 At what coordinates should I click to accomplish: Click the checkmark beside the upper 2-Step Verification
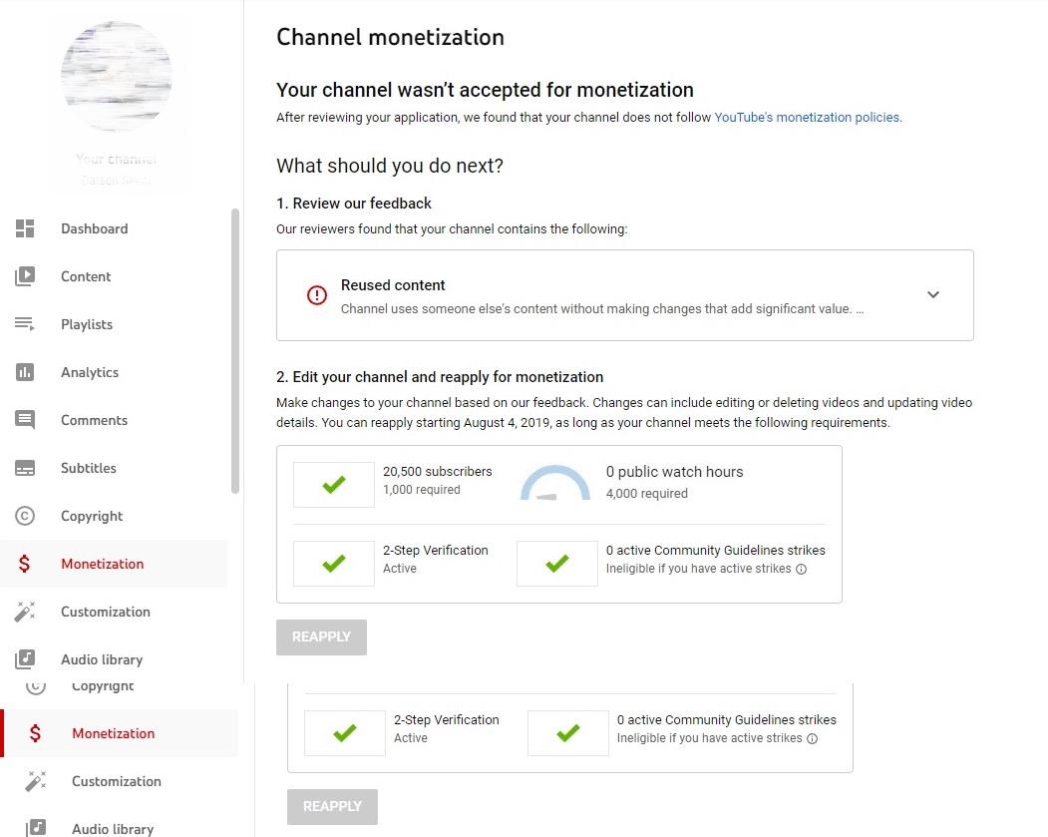click(333, 563)
